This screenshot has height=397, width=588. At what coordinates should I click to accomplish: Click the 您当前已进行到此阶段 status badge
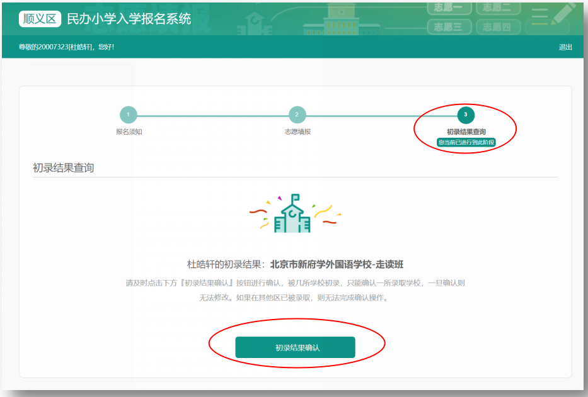pyautogui.click(x=466, y=142)
